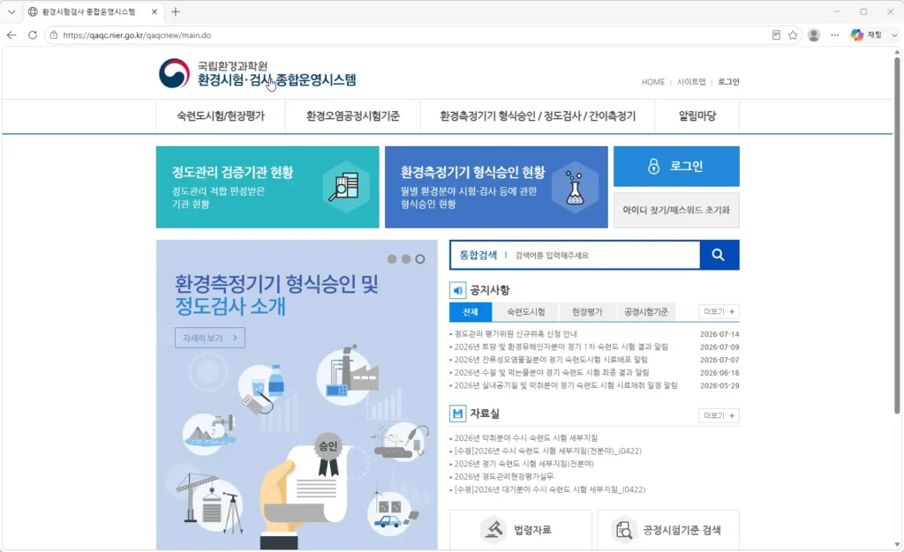
Task: Go to HOME link
Action: [652, 82]
